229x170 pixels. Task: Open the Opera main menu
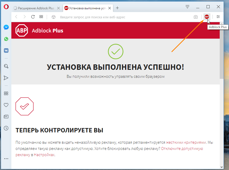point(6,7)
